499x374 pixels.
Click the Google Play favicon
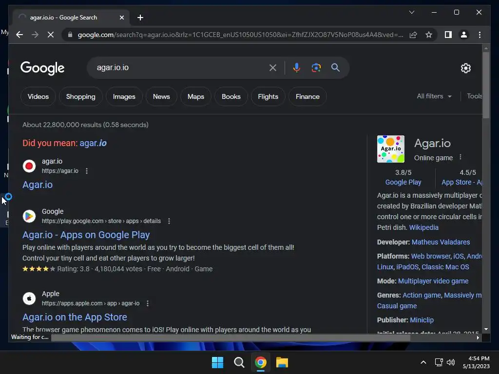pyautogui.click(x=29, y=216)
